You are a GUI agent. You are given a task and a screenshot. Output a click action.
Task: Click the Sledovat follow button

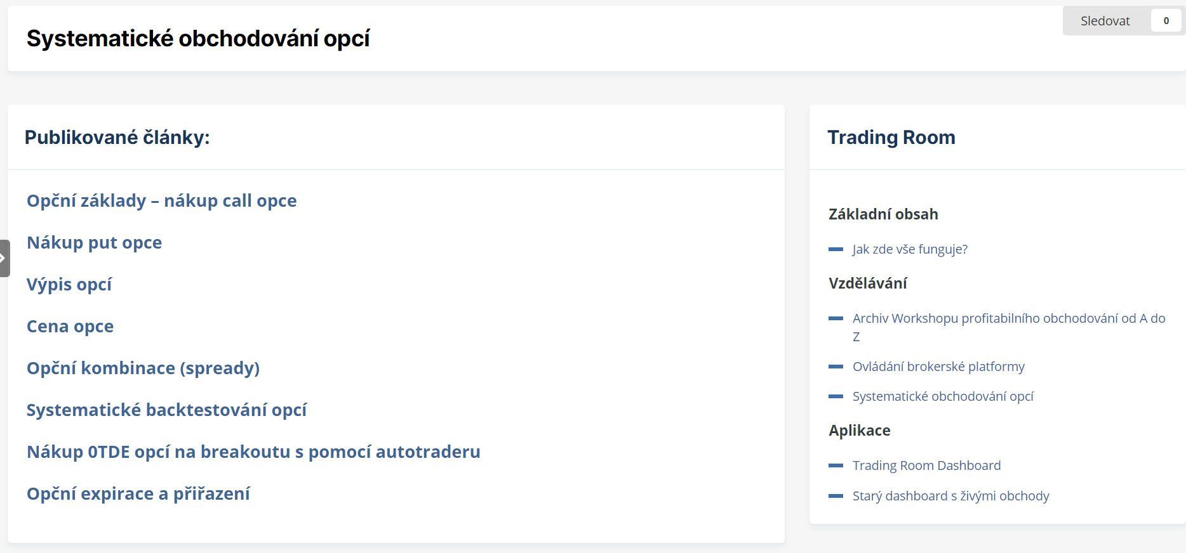[x=1105, y=21]
